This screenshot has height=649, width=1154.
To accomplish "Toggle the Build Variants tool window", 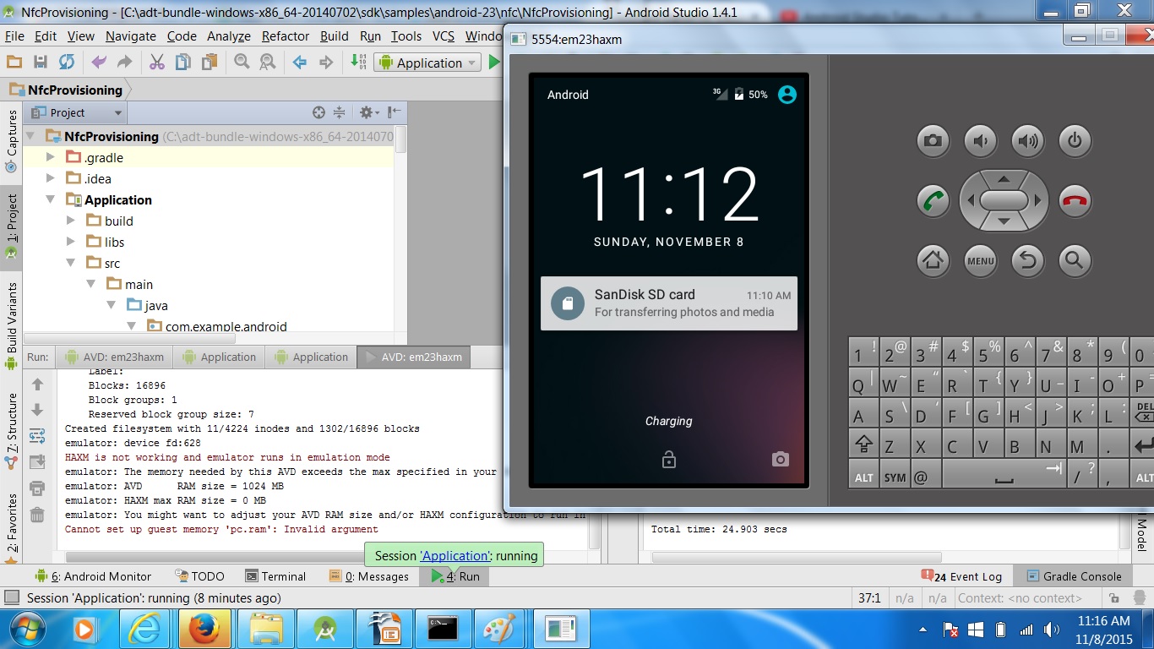I will tap(12, 327).
